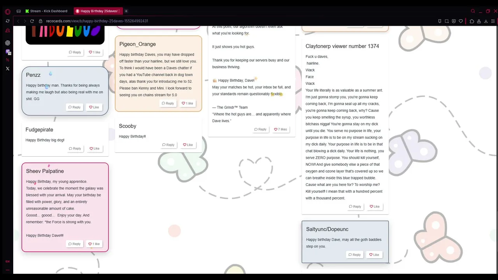This screenshot has height=280, width=498.
Task: Open the sidebar three-dots more menu
Action: pos(7,270)
